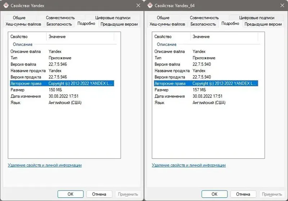Select Название продукта row in Yandex_64 window

[x=206, y=70]
